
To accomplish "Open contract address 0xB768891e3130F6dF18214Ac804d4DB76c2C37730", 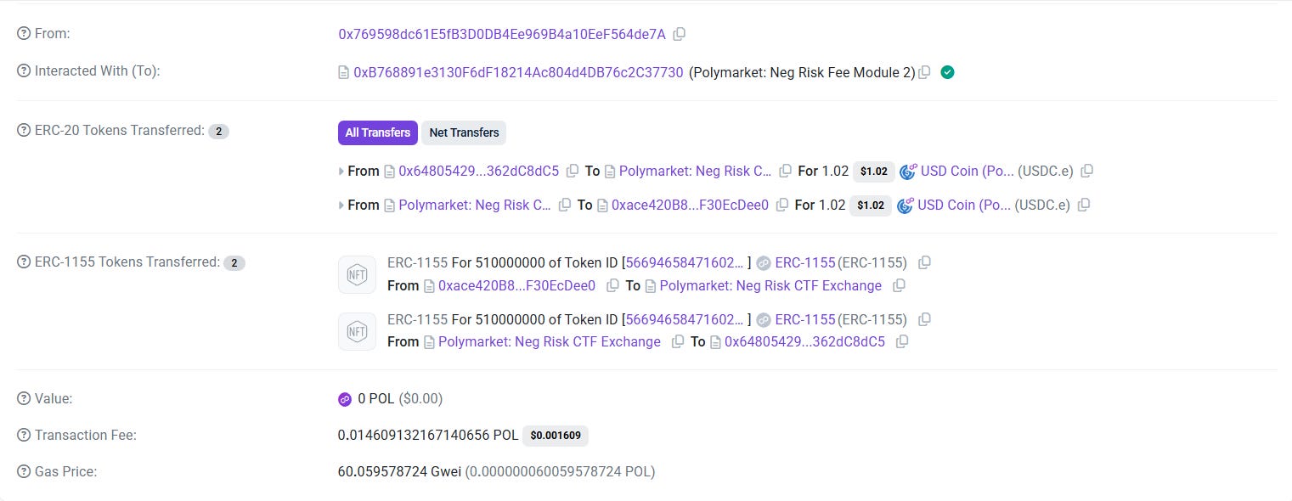I will coord(518,72).
